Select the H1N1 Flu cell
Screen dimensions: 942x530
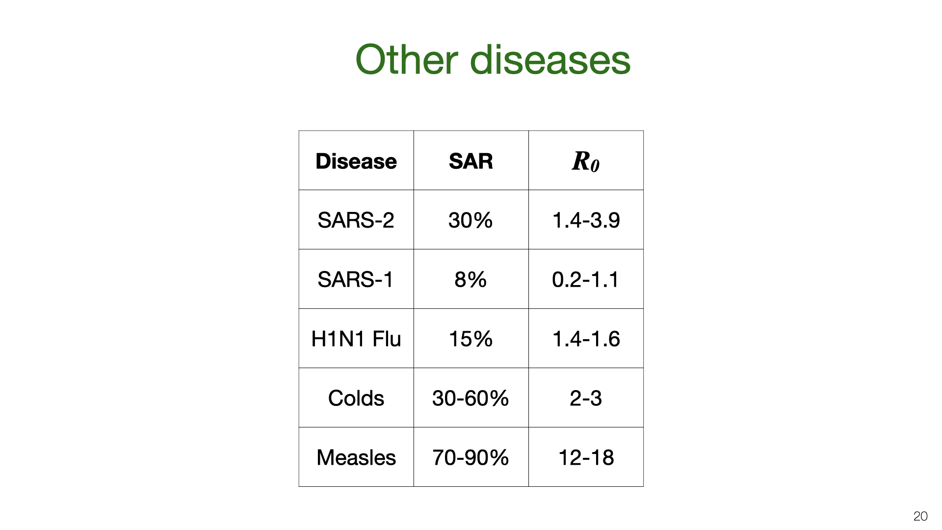point(356,339)
